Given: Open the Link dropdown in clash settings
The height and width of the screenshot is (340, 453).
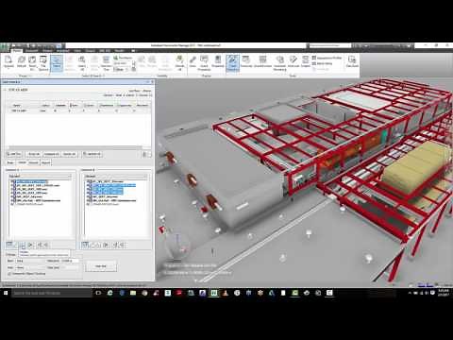Looking at the screenshot, I should [x=29, y=267].
